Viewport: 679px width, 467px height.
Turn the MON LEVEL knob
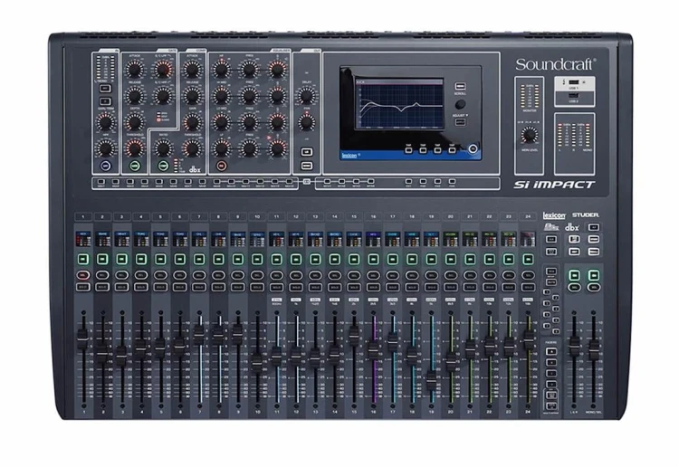pyautogui.click(x=530, y=135)
